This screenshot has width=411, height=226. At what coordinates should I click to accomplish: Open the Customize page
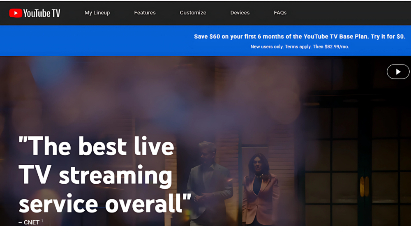(193, 13)
